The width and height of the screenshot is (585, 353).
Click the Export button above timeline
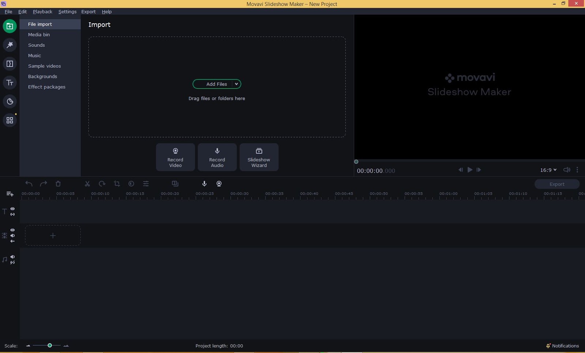pyautogui.click(x=557, y=184)
